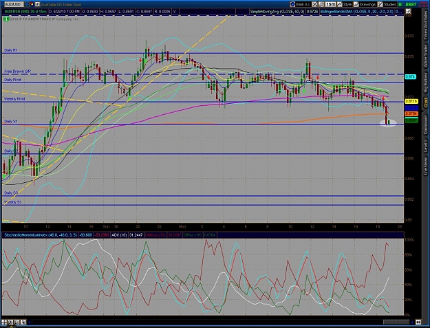Viewport: 430px width, 328px height.
Task: Click the Daily Pivot level label
Action: click(x=12, y=80)
